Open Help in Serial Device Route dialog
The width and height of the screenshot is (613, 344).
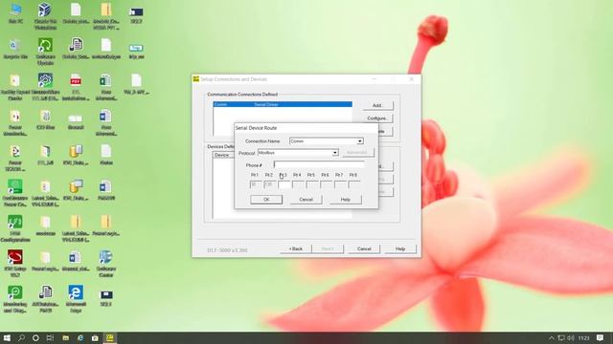(x=346, y=200)
